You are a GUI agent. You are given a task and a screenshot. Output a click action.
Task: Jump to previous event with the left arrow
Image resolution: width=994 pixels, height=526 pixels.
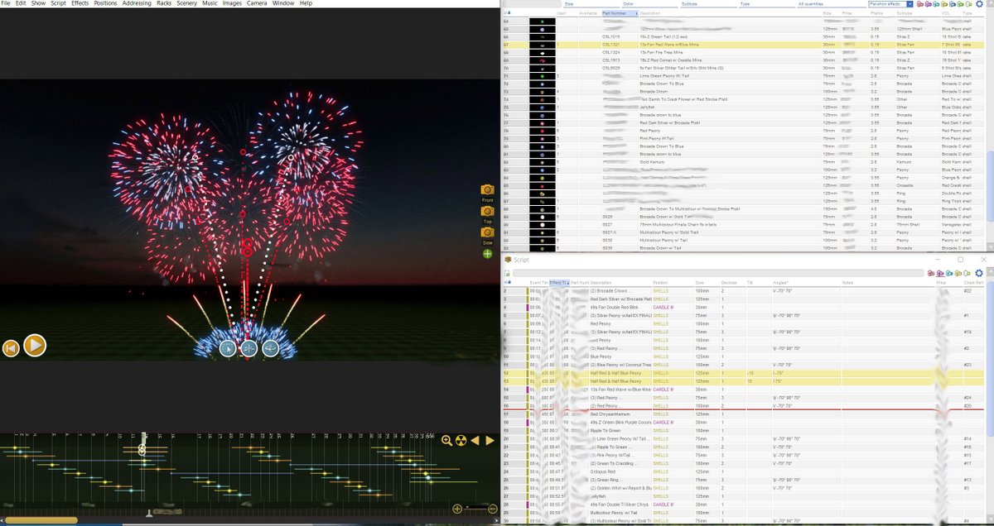point(475,441)
